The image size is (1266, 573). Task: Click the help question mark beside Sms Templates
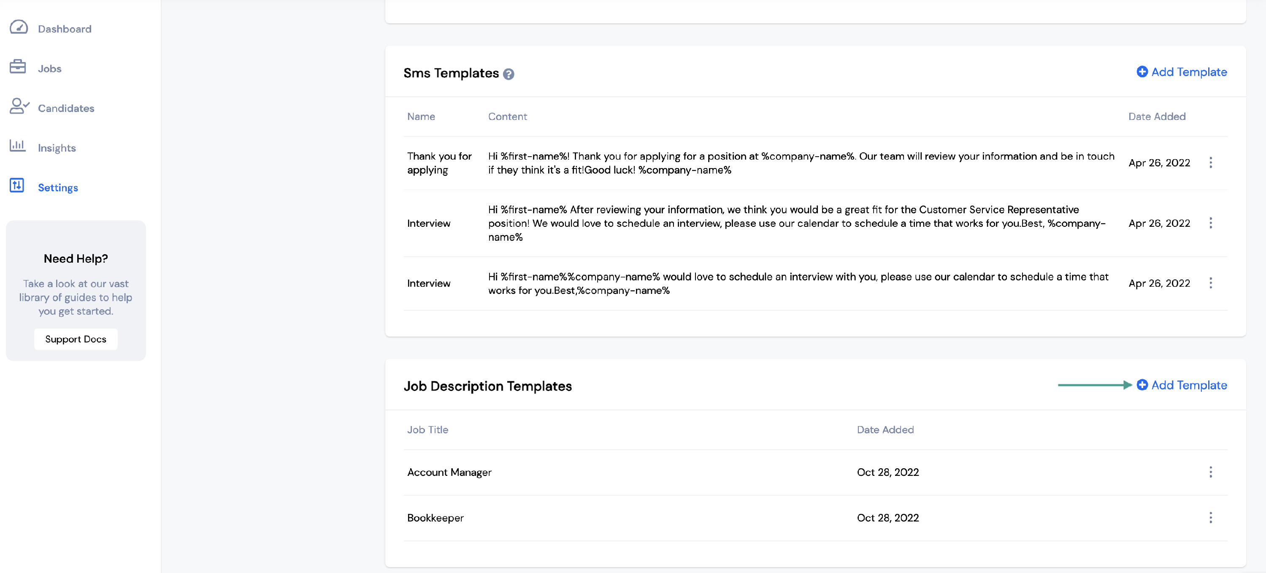(509, 74)
